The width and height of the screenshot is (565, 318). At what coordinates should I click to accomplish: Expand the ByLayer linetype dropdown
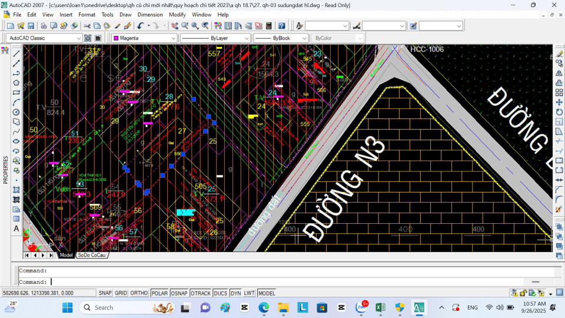point(247,38)
